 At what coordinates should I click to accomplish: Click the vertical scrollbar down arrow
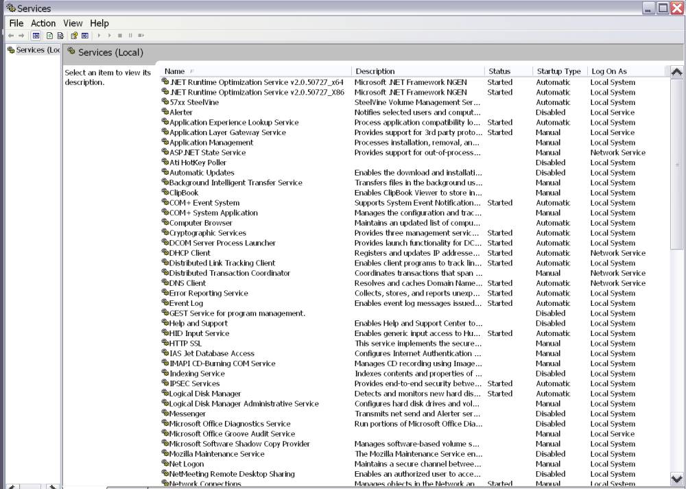(x=676, y=479)
